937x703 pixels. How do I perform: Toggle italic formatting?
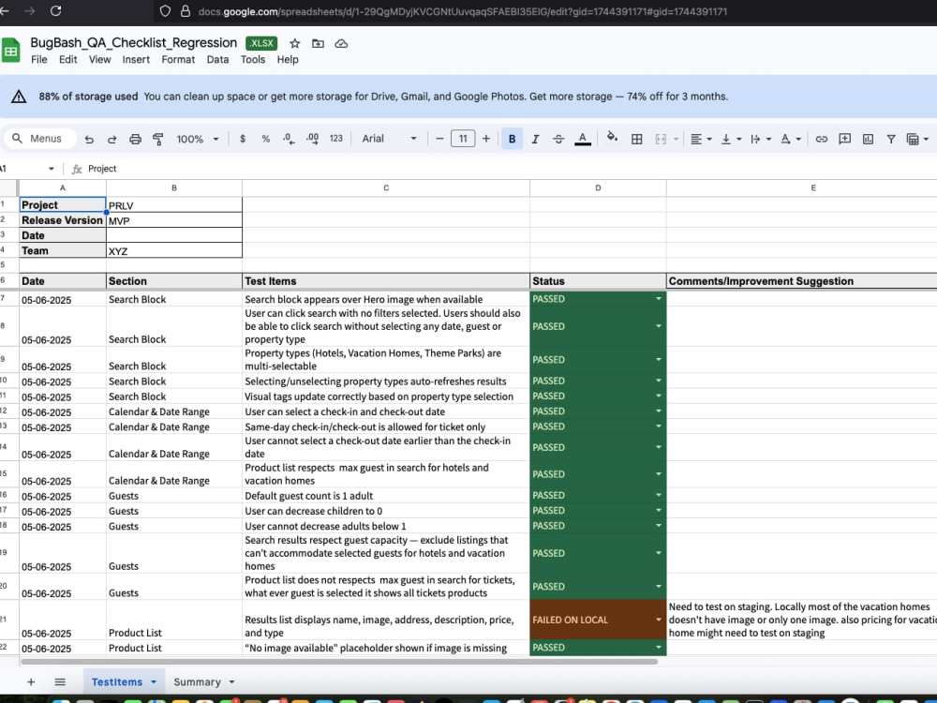click(535, 139)
